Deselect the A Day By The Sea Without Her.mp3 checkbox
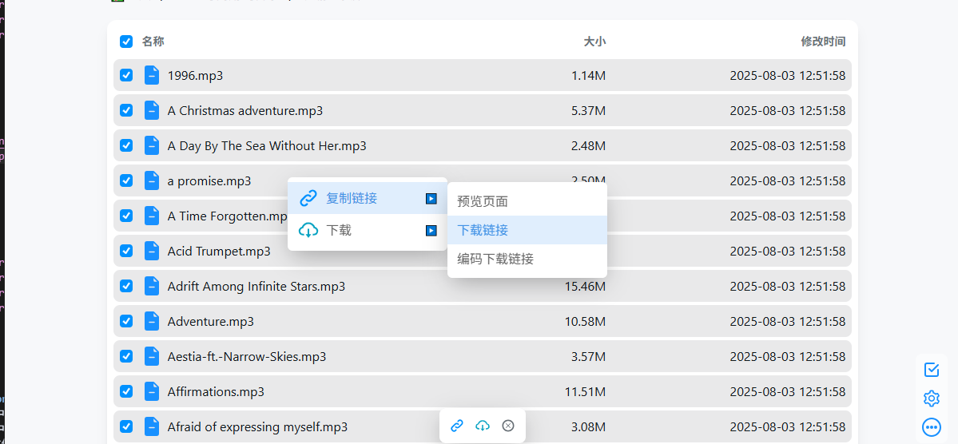Screen dimensions: 958x444 pos(126,145)
